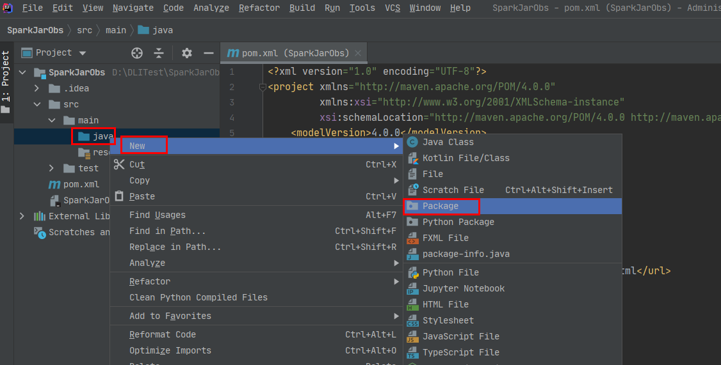Click the main breadcrumb in navigation bar
721x365 pixels.
[x=116, y=30]
